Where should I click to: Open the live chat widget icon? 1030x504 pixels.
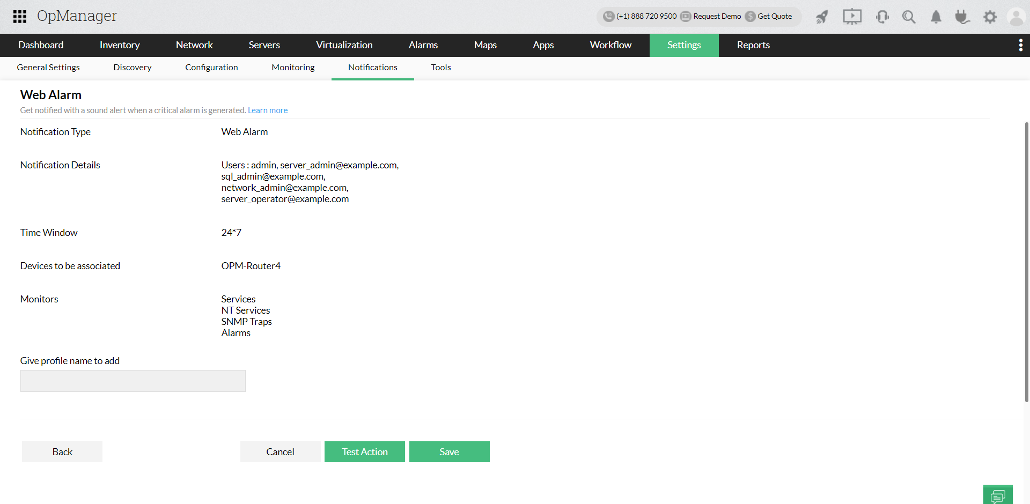pos(998,495)
